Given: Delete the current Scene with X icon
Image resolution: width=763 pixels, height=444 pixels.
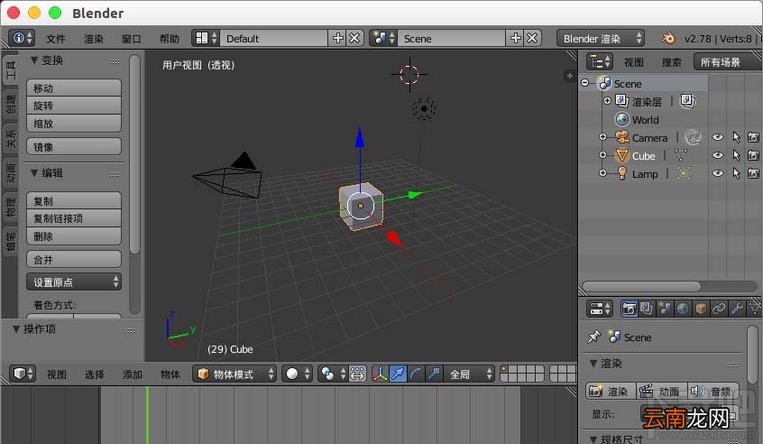Looking at the screenshot, I should click(x=532, y=38).
